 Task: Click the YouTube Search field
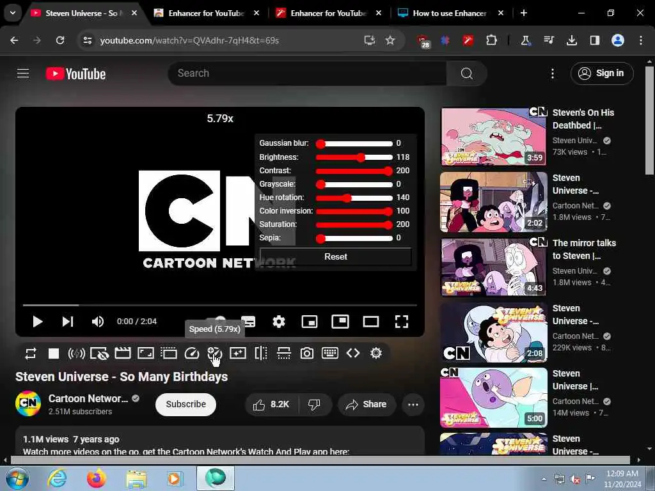[307, 74]
